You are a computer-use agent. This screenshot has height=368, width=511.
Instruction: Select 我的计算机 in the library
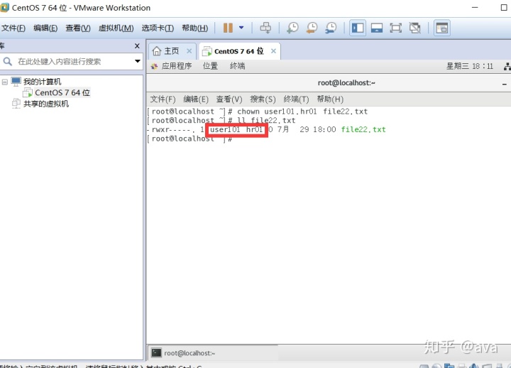click(42, 82)
